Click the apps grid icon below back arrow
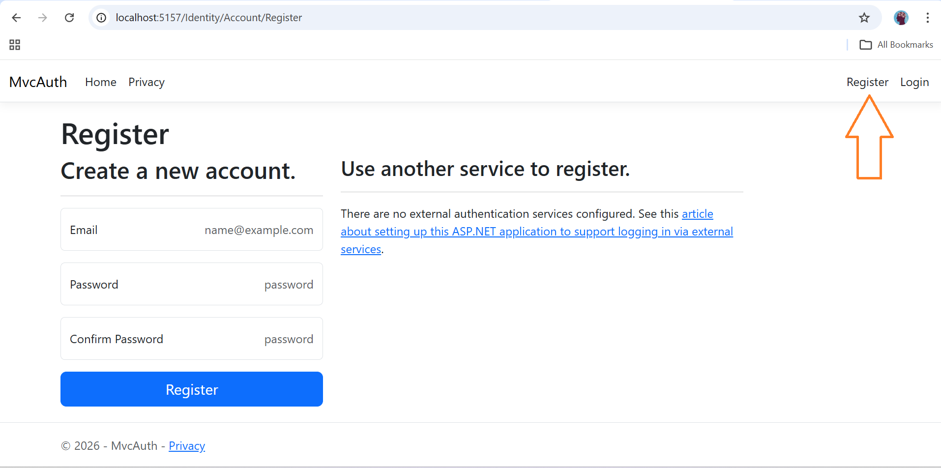941x468 pixels. point(14,44)
